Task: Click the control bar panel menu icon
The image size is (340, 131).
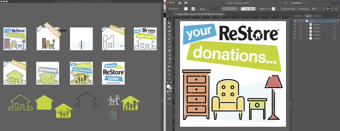Action: pos(336,9)
